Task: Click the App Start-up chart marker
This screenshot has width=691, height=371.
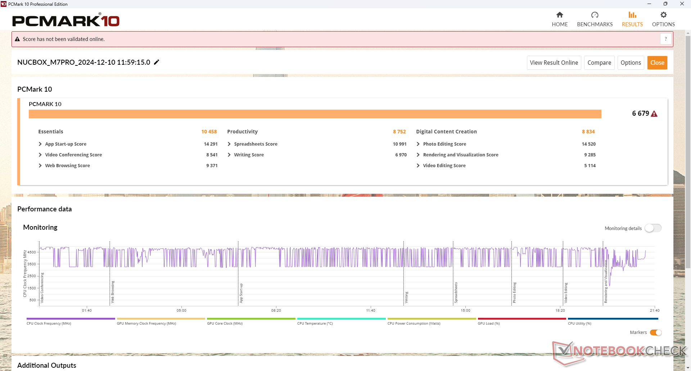Action: 238,274
